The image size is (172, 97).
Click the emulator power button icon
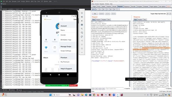(x=82, y=13)
